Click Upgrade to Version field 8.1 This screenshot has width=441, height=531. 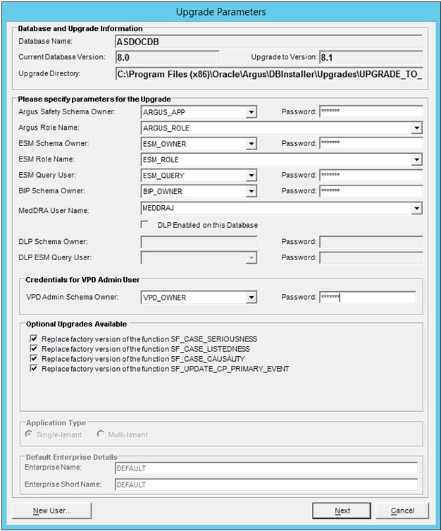tap(371, 58)
